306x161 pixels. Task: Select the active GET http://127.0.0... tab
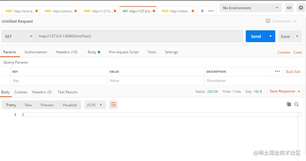138,11
